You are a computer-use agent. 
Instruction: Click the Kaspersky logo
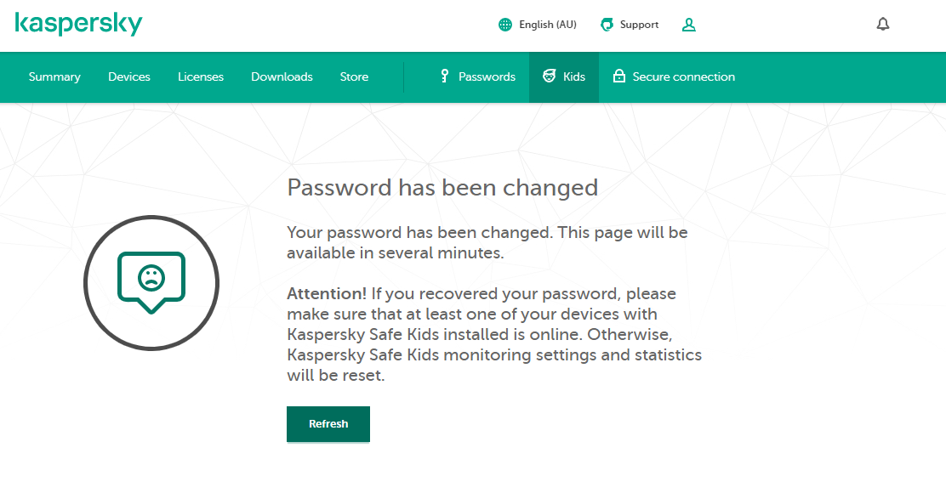[78, 24]
